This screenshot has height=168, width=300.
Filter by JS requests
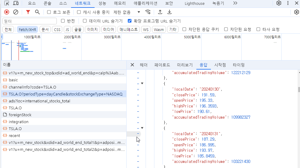point(67,30)
